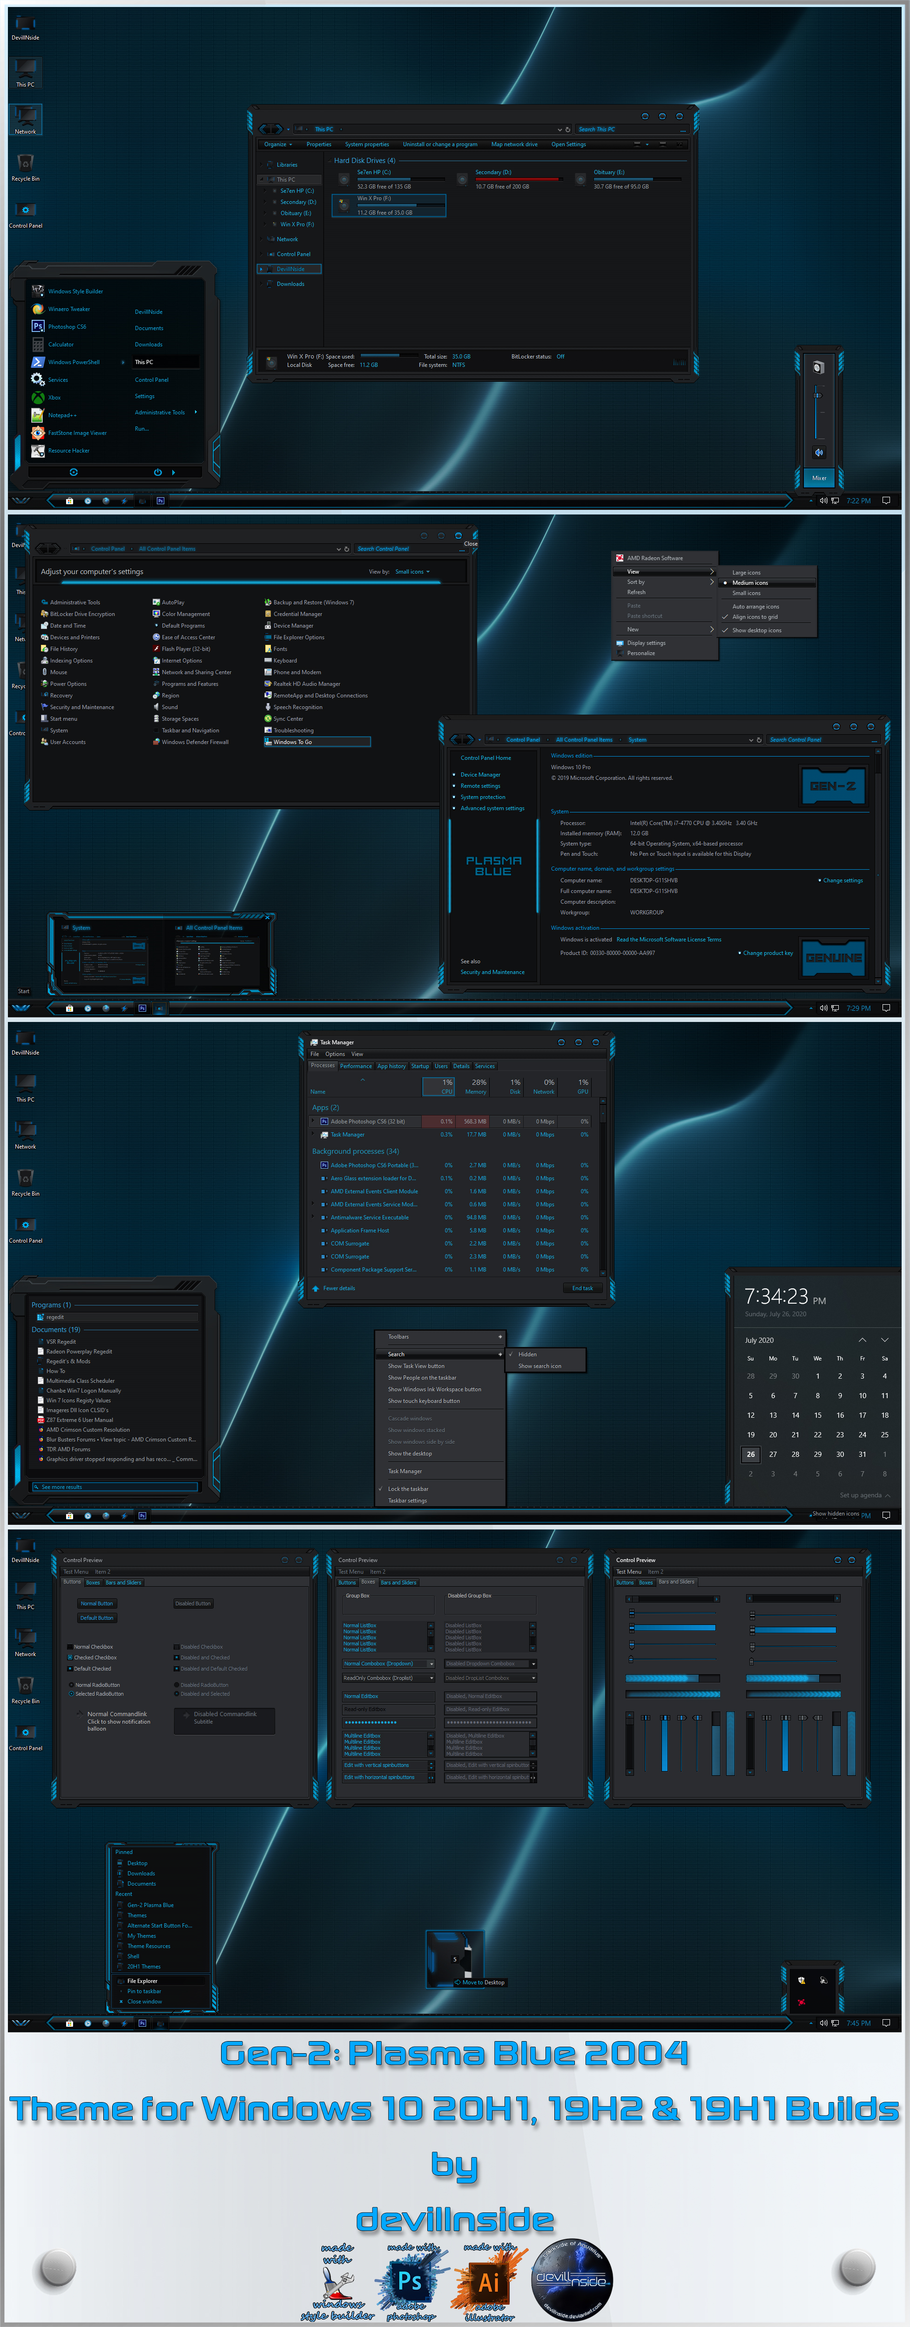Click the End task button
Viewport: 910px width, 2327px height.
[583, 1288]
